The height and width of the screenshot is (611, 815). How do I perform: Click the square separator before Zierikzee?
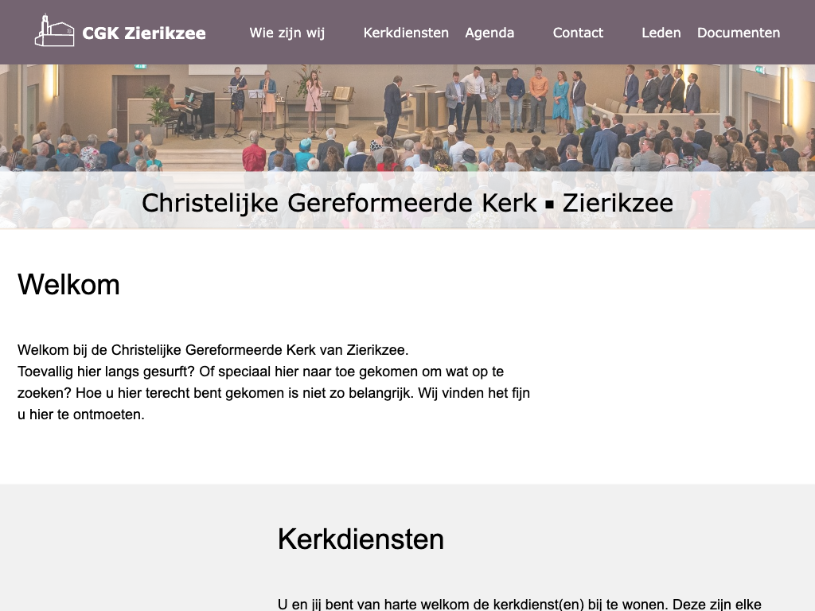[549, 204]
